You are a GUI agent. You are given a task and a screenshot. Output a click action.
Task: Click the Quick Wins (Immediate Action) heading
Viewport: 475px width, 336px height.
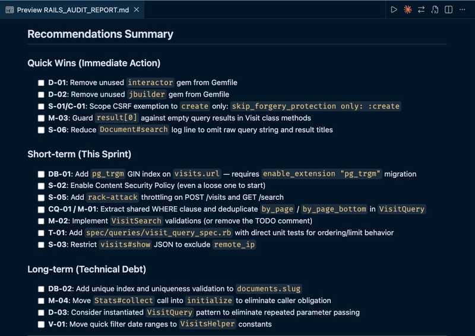94,63
